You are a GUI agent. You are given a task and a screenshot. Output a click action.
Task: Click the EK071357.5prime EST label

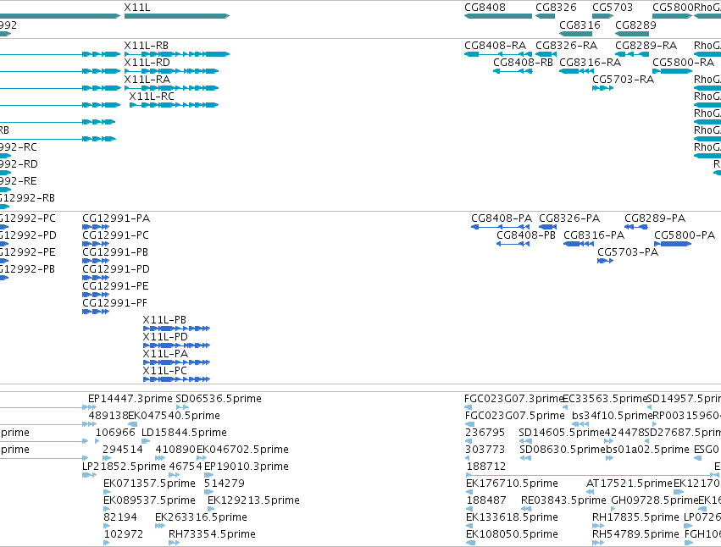149,484
